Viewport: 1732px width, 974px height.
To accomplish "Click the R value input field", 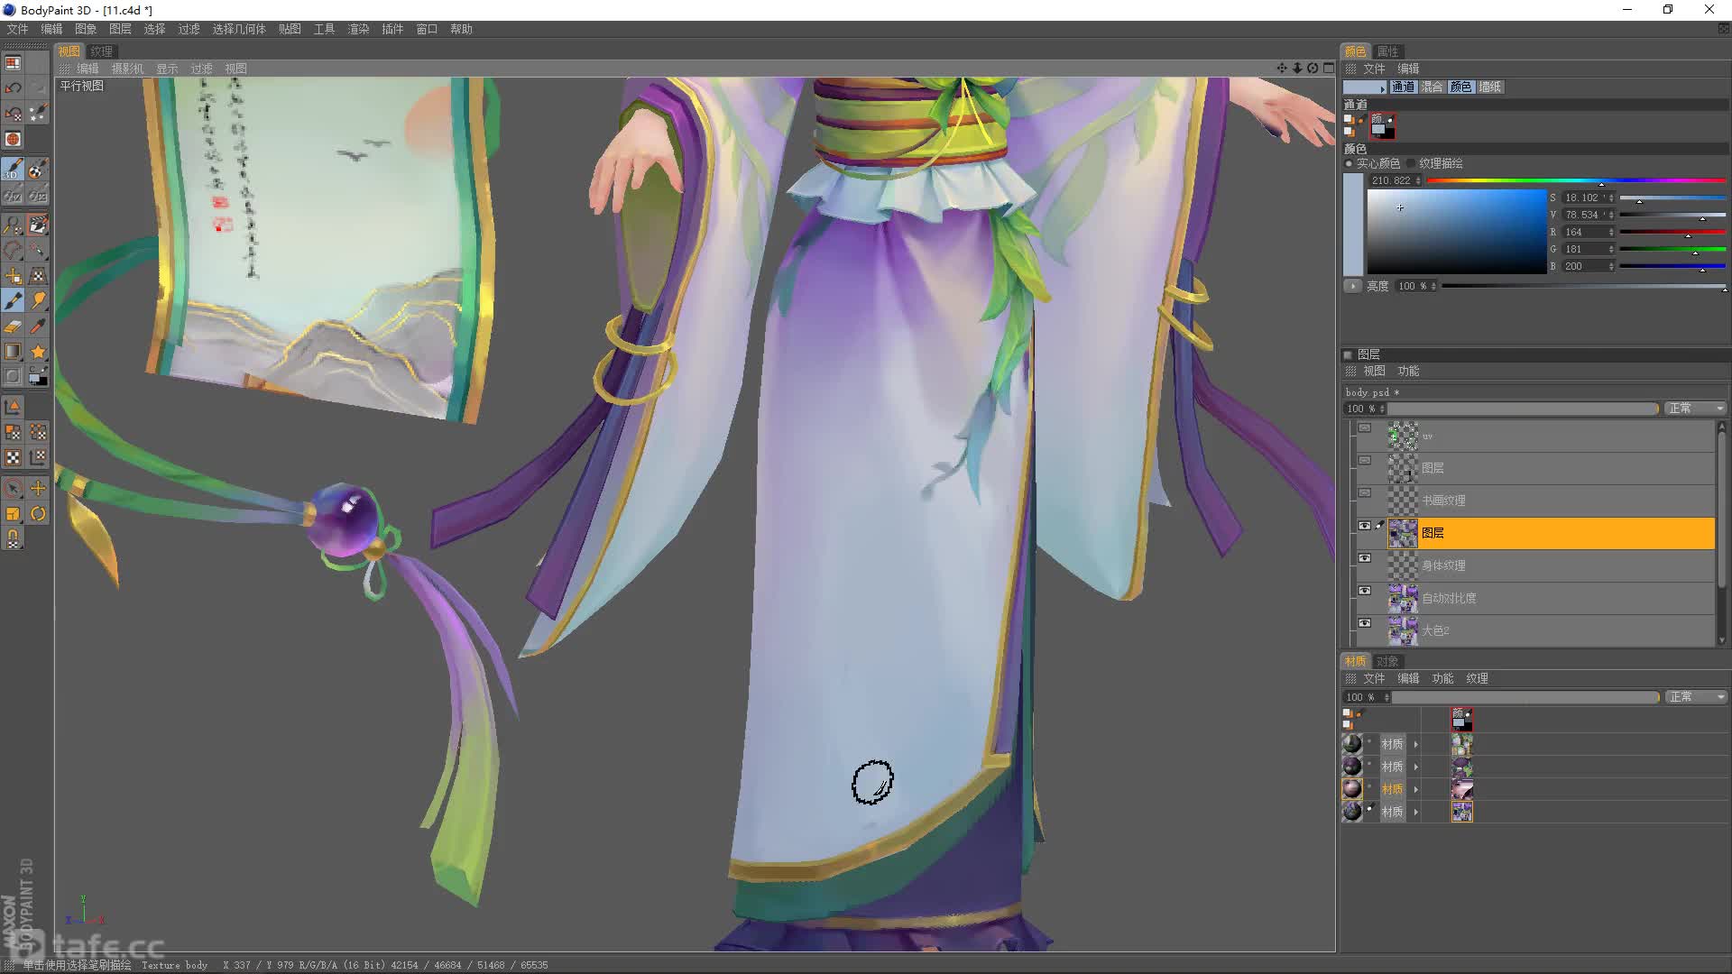I will click(x=1584, y=233).
